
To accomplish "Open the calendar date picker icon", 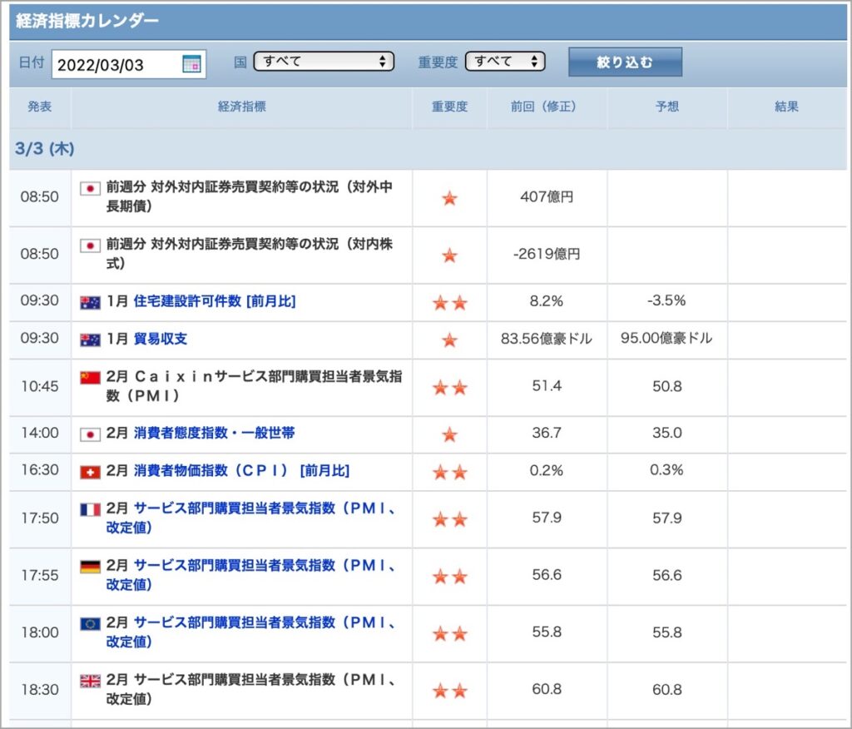I will (x=191, y=64).
